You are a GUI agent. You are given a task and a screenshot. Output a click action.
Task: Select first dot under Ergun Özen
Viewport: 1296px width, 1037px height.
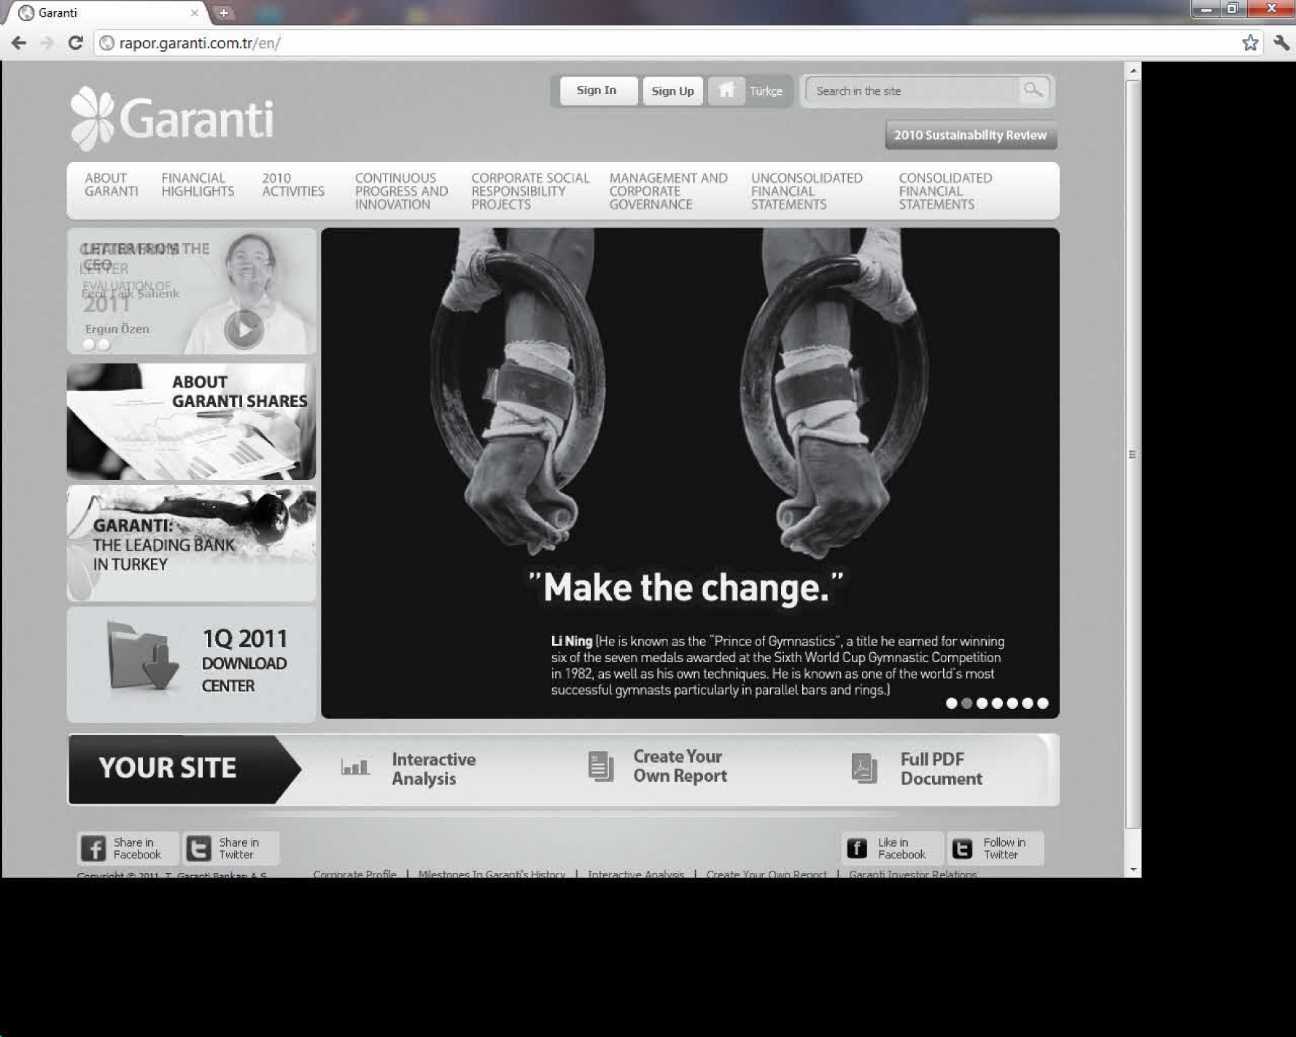pos(89,344)
